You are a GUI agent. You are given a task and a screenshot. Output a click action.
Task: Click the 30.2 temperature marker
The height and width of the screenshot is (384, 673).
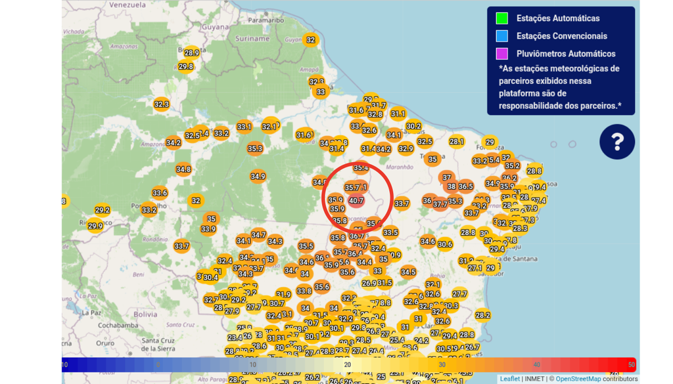413,126
